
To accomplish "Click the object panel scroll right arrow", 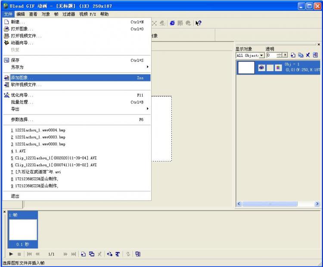I will click(317, 204).
